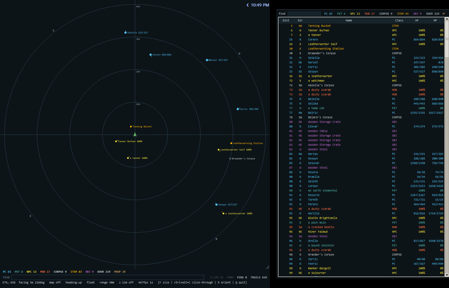The image size is (449, 288).
Task: Click the Tanning Bucket diamond marker
Action: pyautogui.click(x=131, y=127)
